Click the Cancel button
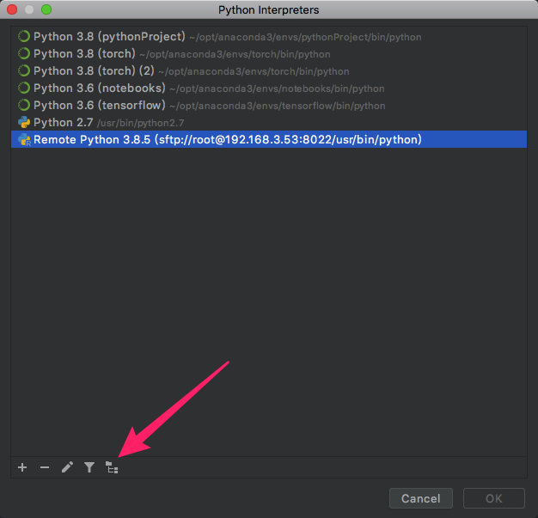This screenshot has height=518, width=538. [421, 498]
